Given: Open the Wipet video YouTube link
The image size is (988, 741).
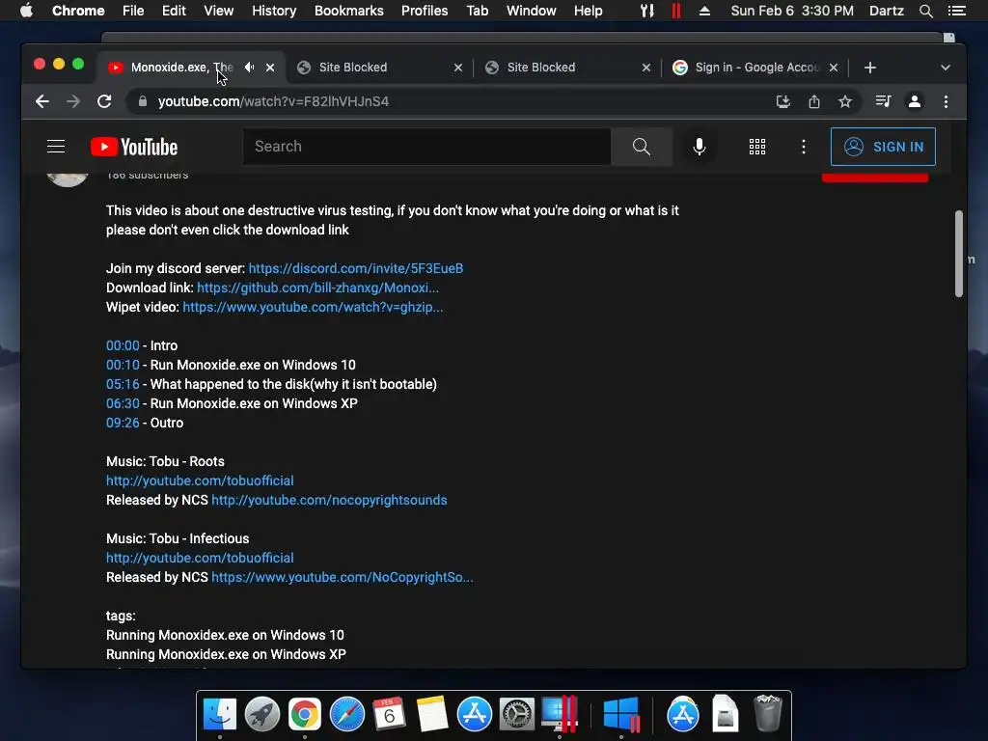Looking at the screenshot, I should coord(313,308).
